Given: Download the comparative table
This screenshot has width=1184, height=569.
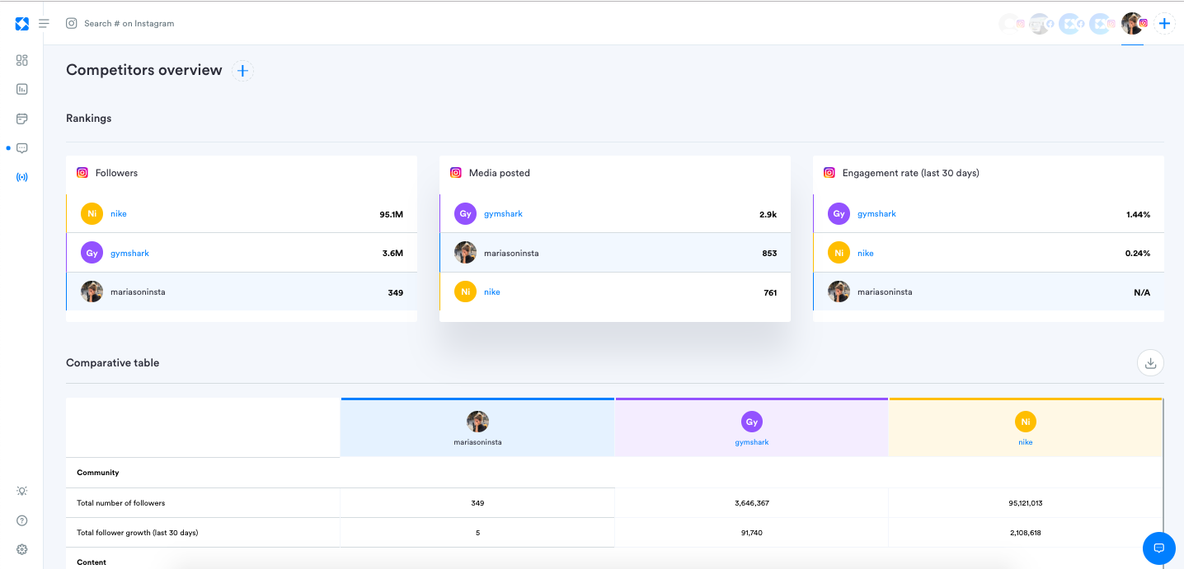Looking at the screenshot, I should (1150, 362).
